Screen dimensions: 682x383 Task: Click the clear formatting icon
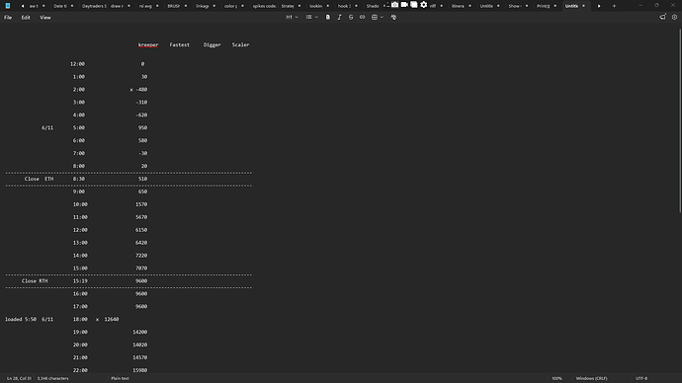click(393, 18)
